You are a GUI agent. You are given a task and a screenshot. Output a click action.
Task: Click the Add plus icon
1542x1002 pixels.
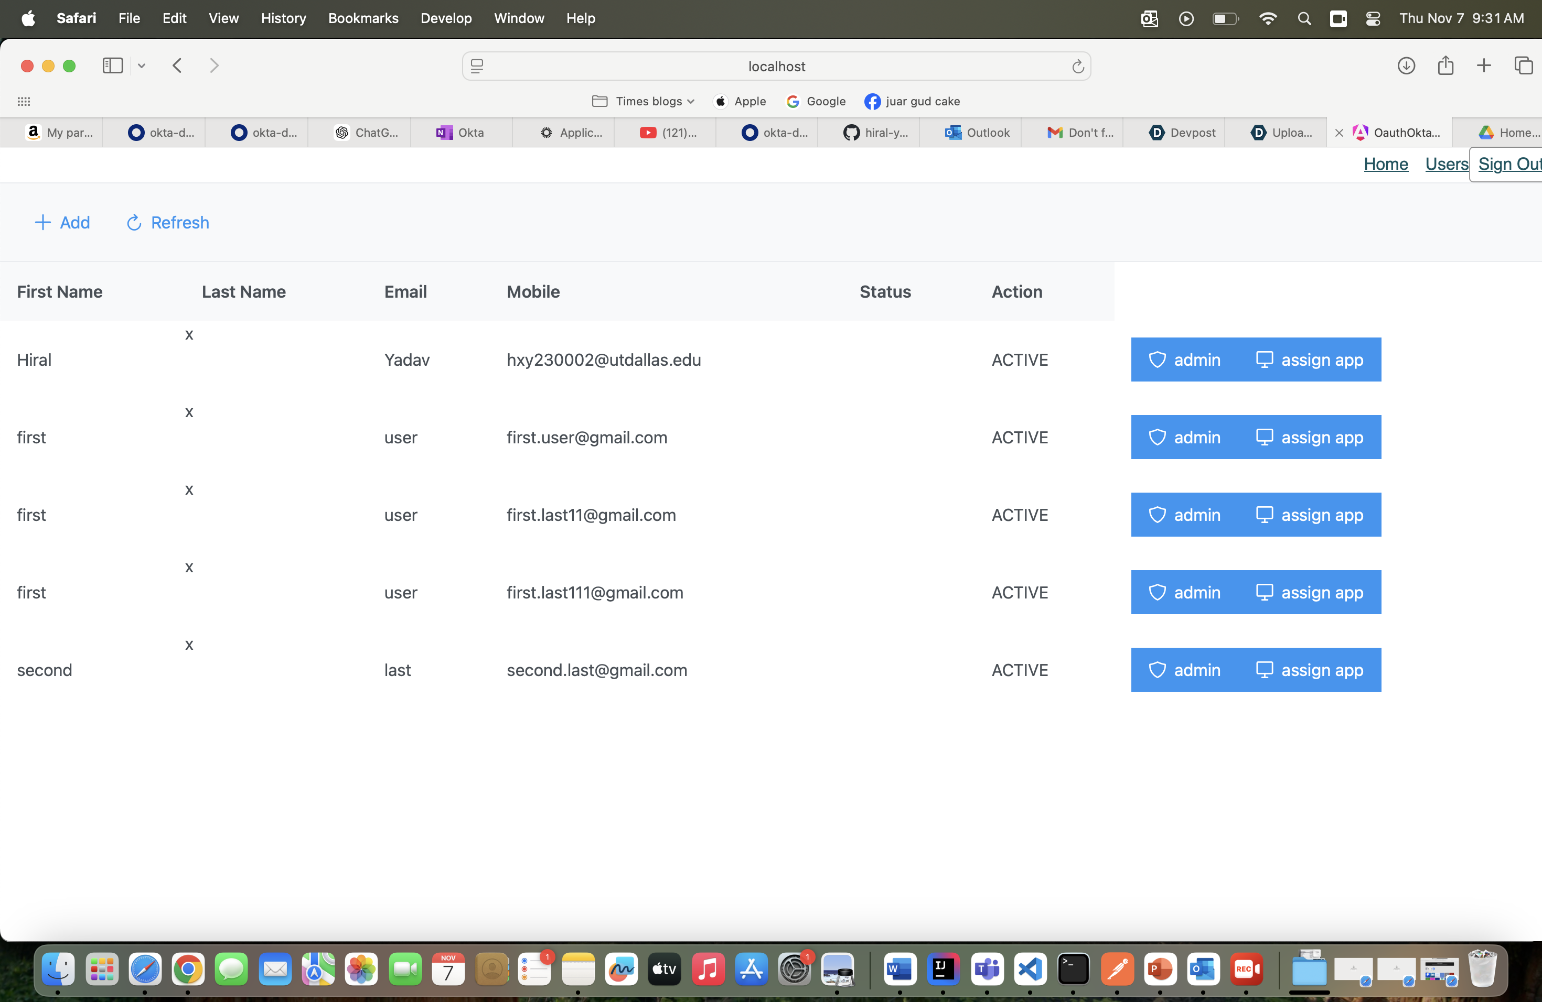coord(42,223)
